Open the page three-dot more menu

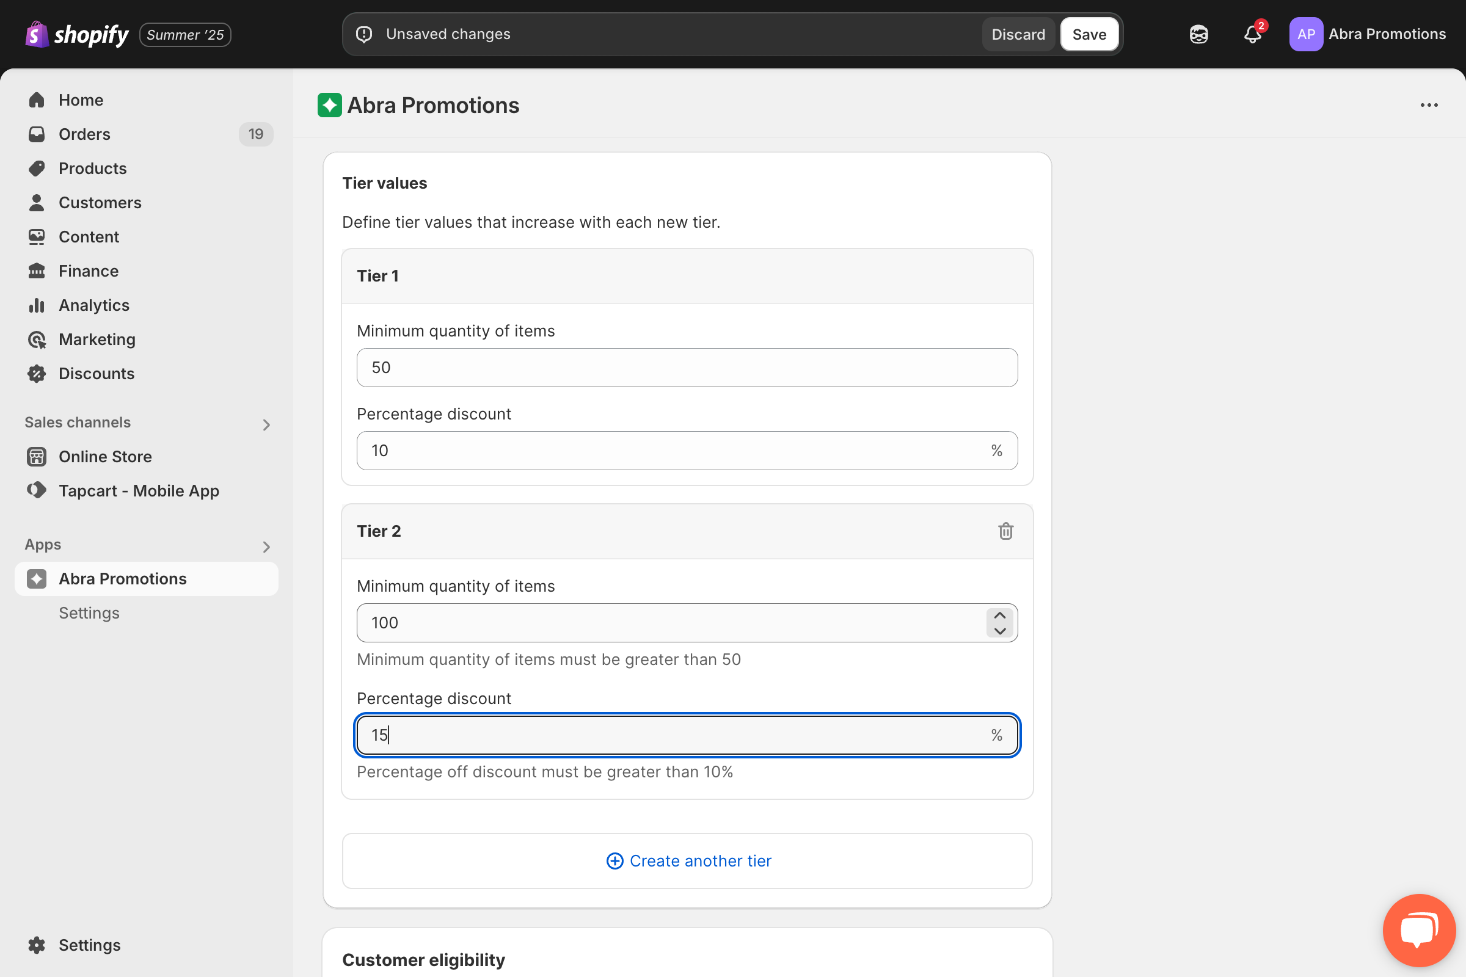pyautogui.click(x=1429, y=105)
